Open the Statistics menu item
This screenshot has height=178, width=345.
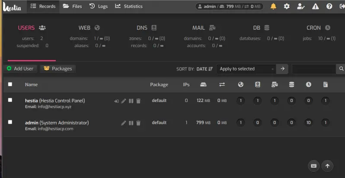click(x=129, y=6)
